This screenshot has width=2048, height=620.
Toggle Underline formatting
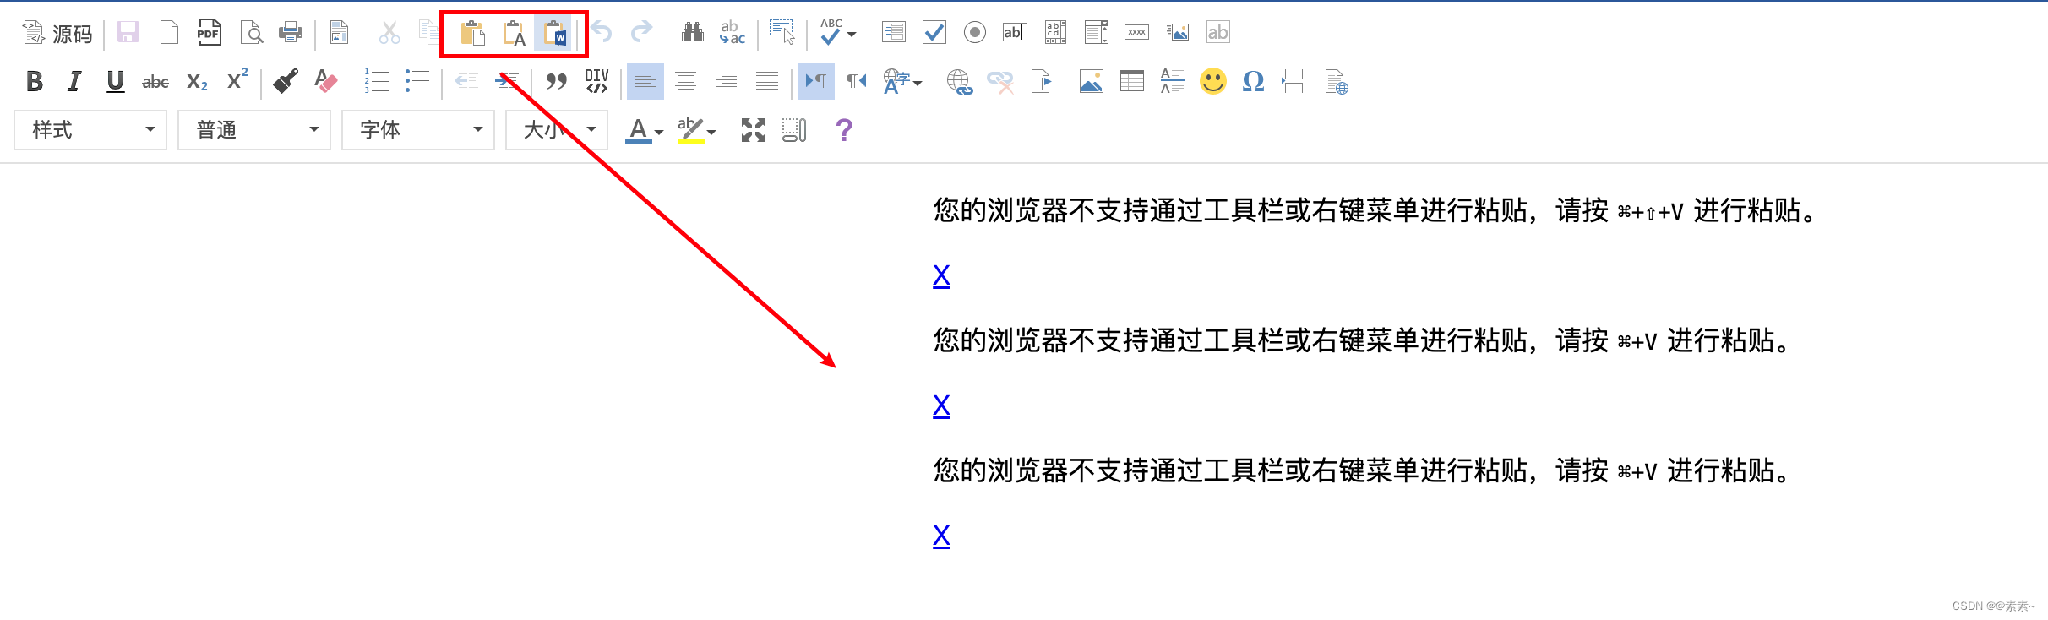click(115, 81)
